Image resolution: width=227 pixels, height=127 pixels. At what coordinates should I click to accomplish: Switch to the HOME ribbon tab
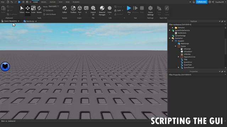(35, 2)
